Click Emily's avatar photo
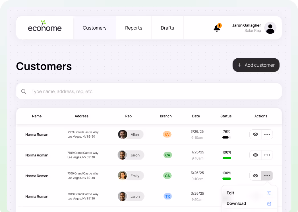This screenshot has height=212, width=298. [x=122, y=176]
